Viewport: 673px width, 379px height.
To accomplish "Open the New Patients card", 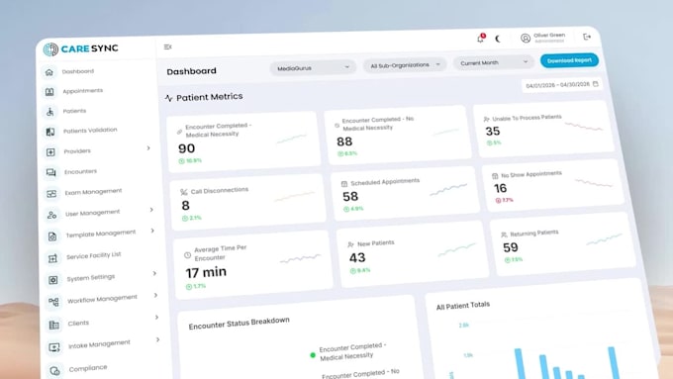I will point(413,254).
